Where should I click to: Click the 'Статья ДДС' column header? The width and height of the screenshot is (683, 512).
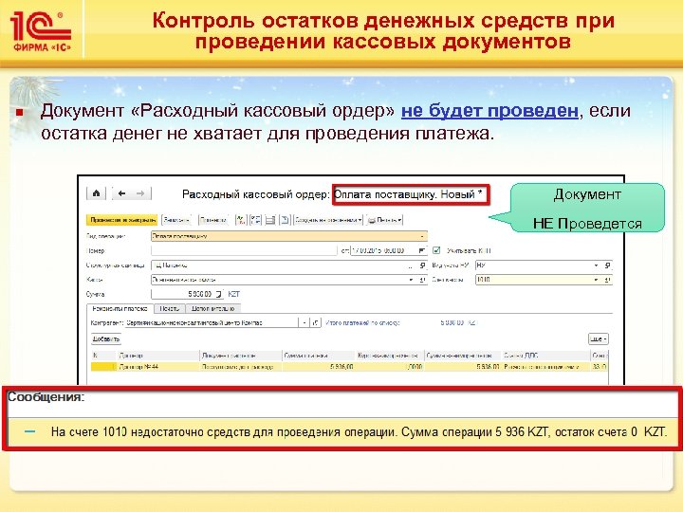[546, 356]
